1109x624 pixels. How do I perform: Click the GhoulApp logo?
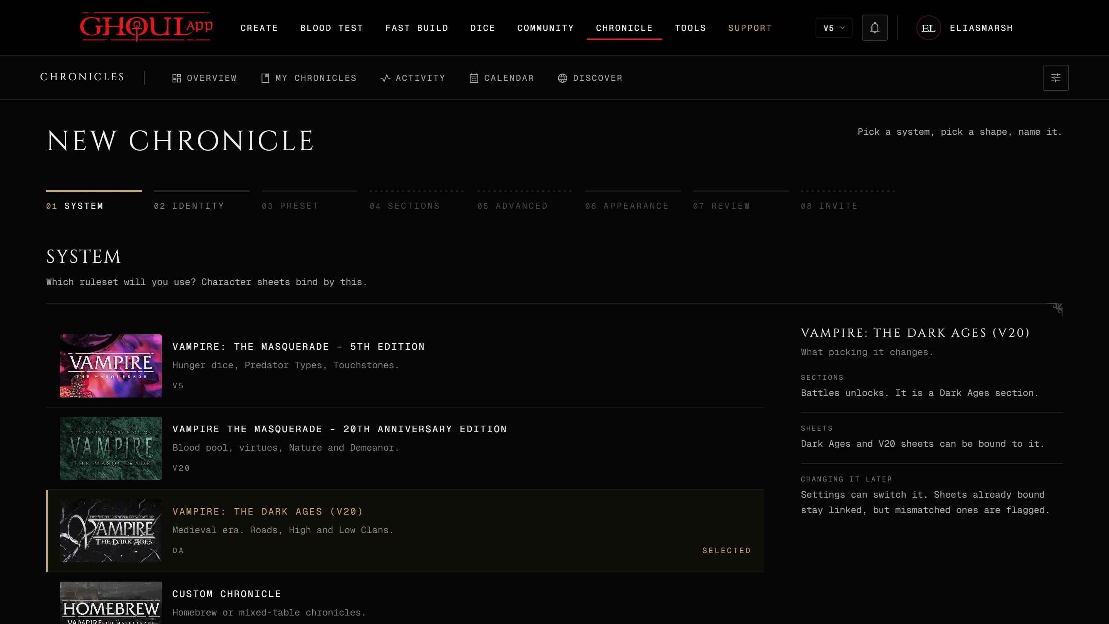[146, 27]
